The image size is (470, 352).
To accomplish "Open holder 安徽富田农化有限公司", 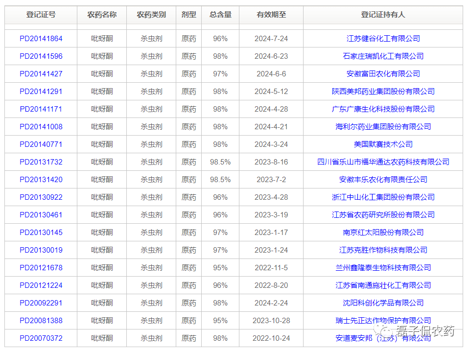I will click(x=383, y=74).
